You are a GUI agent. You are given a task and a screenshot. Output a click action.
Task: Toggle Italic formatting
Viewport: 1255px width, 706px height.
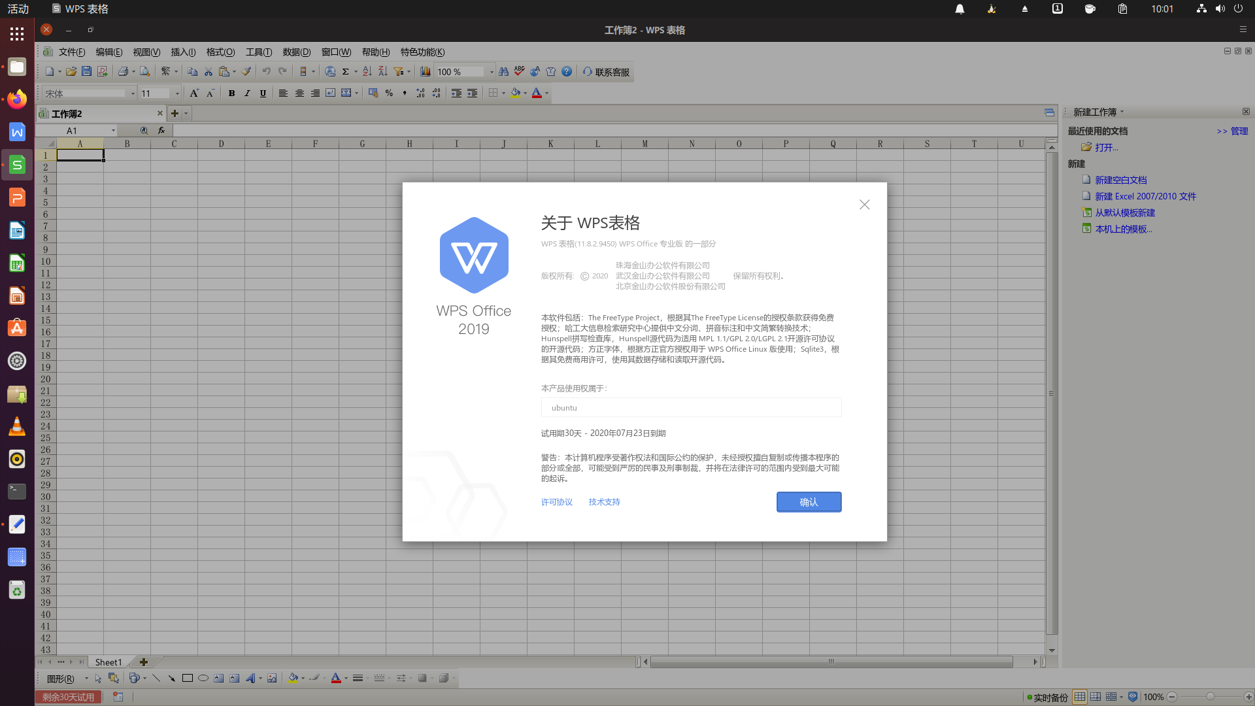click(247, 93)
